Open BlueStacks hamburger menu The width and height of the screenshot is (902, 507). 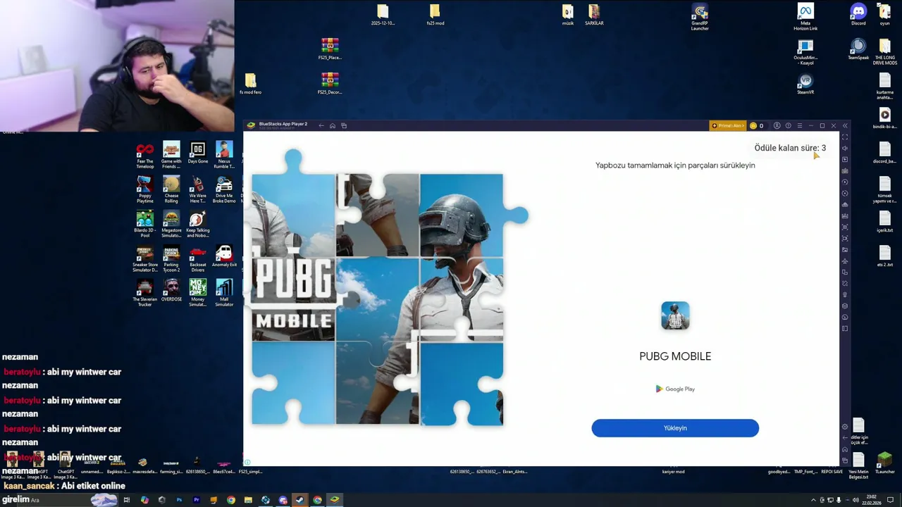800,126
